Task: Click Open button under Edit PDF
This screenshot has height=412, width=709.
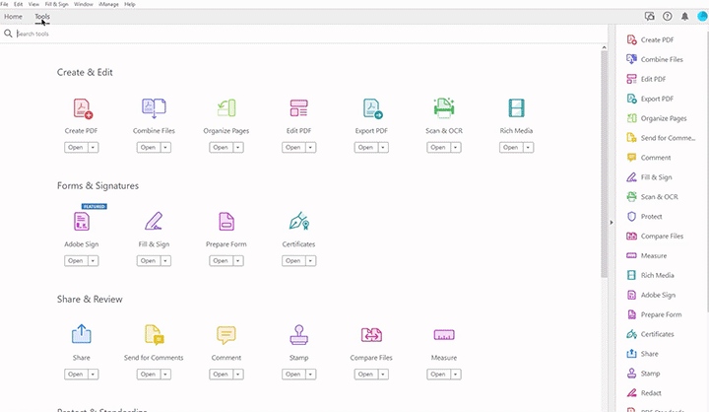Action: tap(292, 148)
